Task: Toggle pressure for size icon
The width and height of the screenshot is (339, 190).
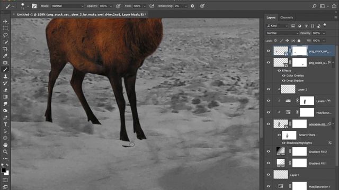Action: pyautogui.click(x=202, y=6)
